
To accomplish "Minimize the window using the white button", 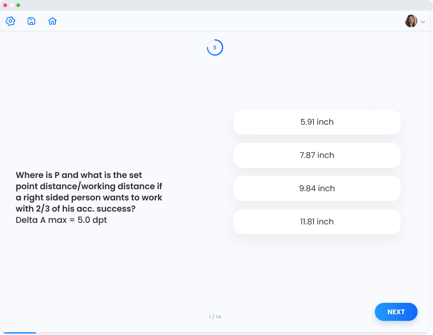I will [12, 5].
